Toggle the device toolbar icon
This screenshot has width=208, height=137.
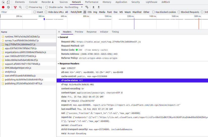point(8,2)
